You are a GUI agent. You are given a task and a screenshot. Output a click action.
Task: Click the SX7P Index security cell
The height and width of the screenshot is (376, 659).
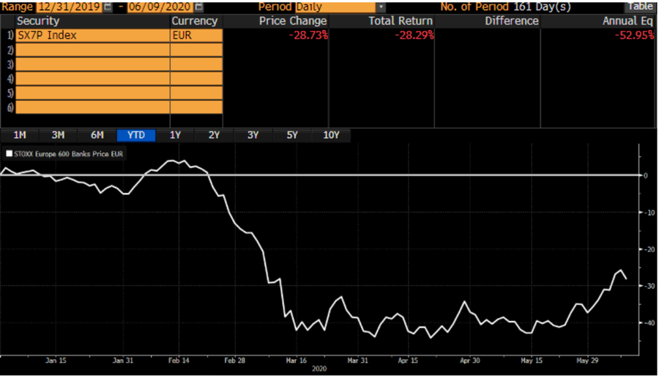[x=92, y=36]
